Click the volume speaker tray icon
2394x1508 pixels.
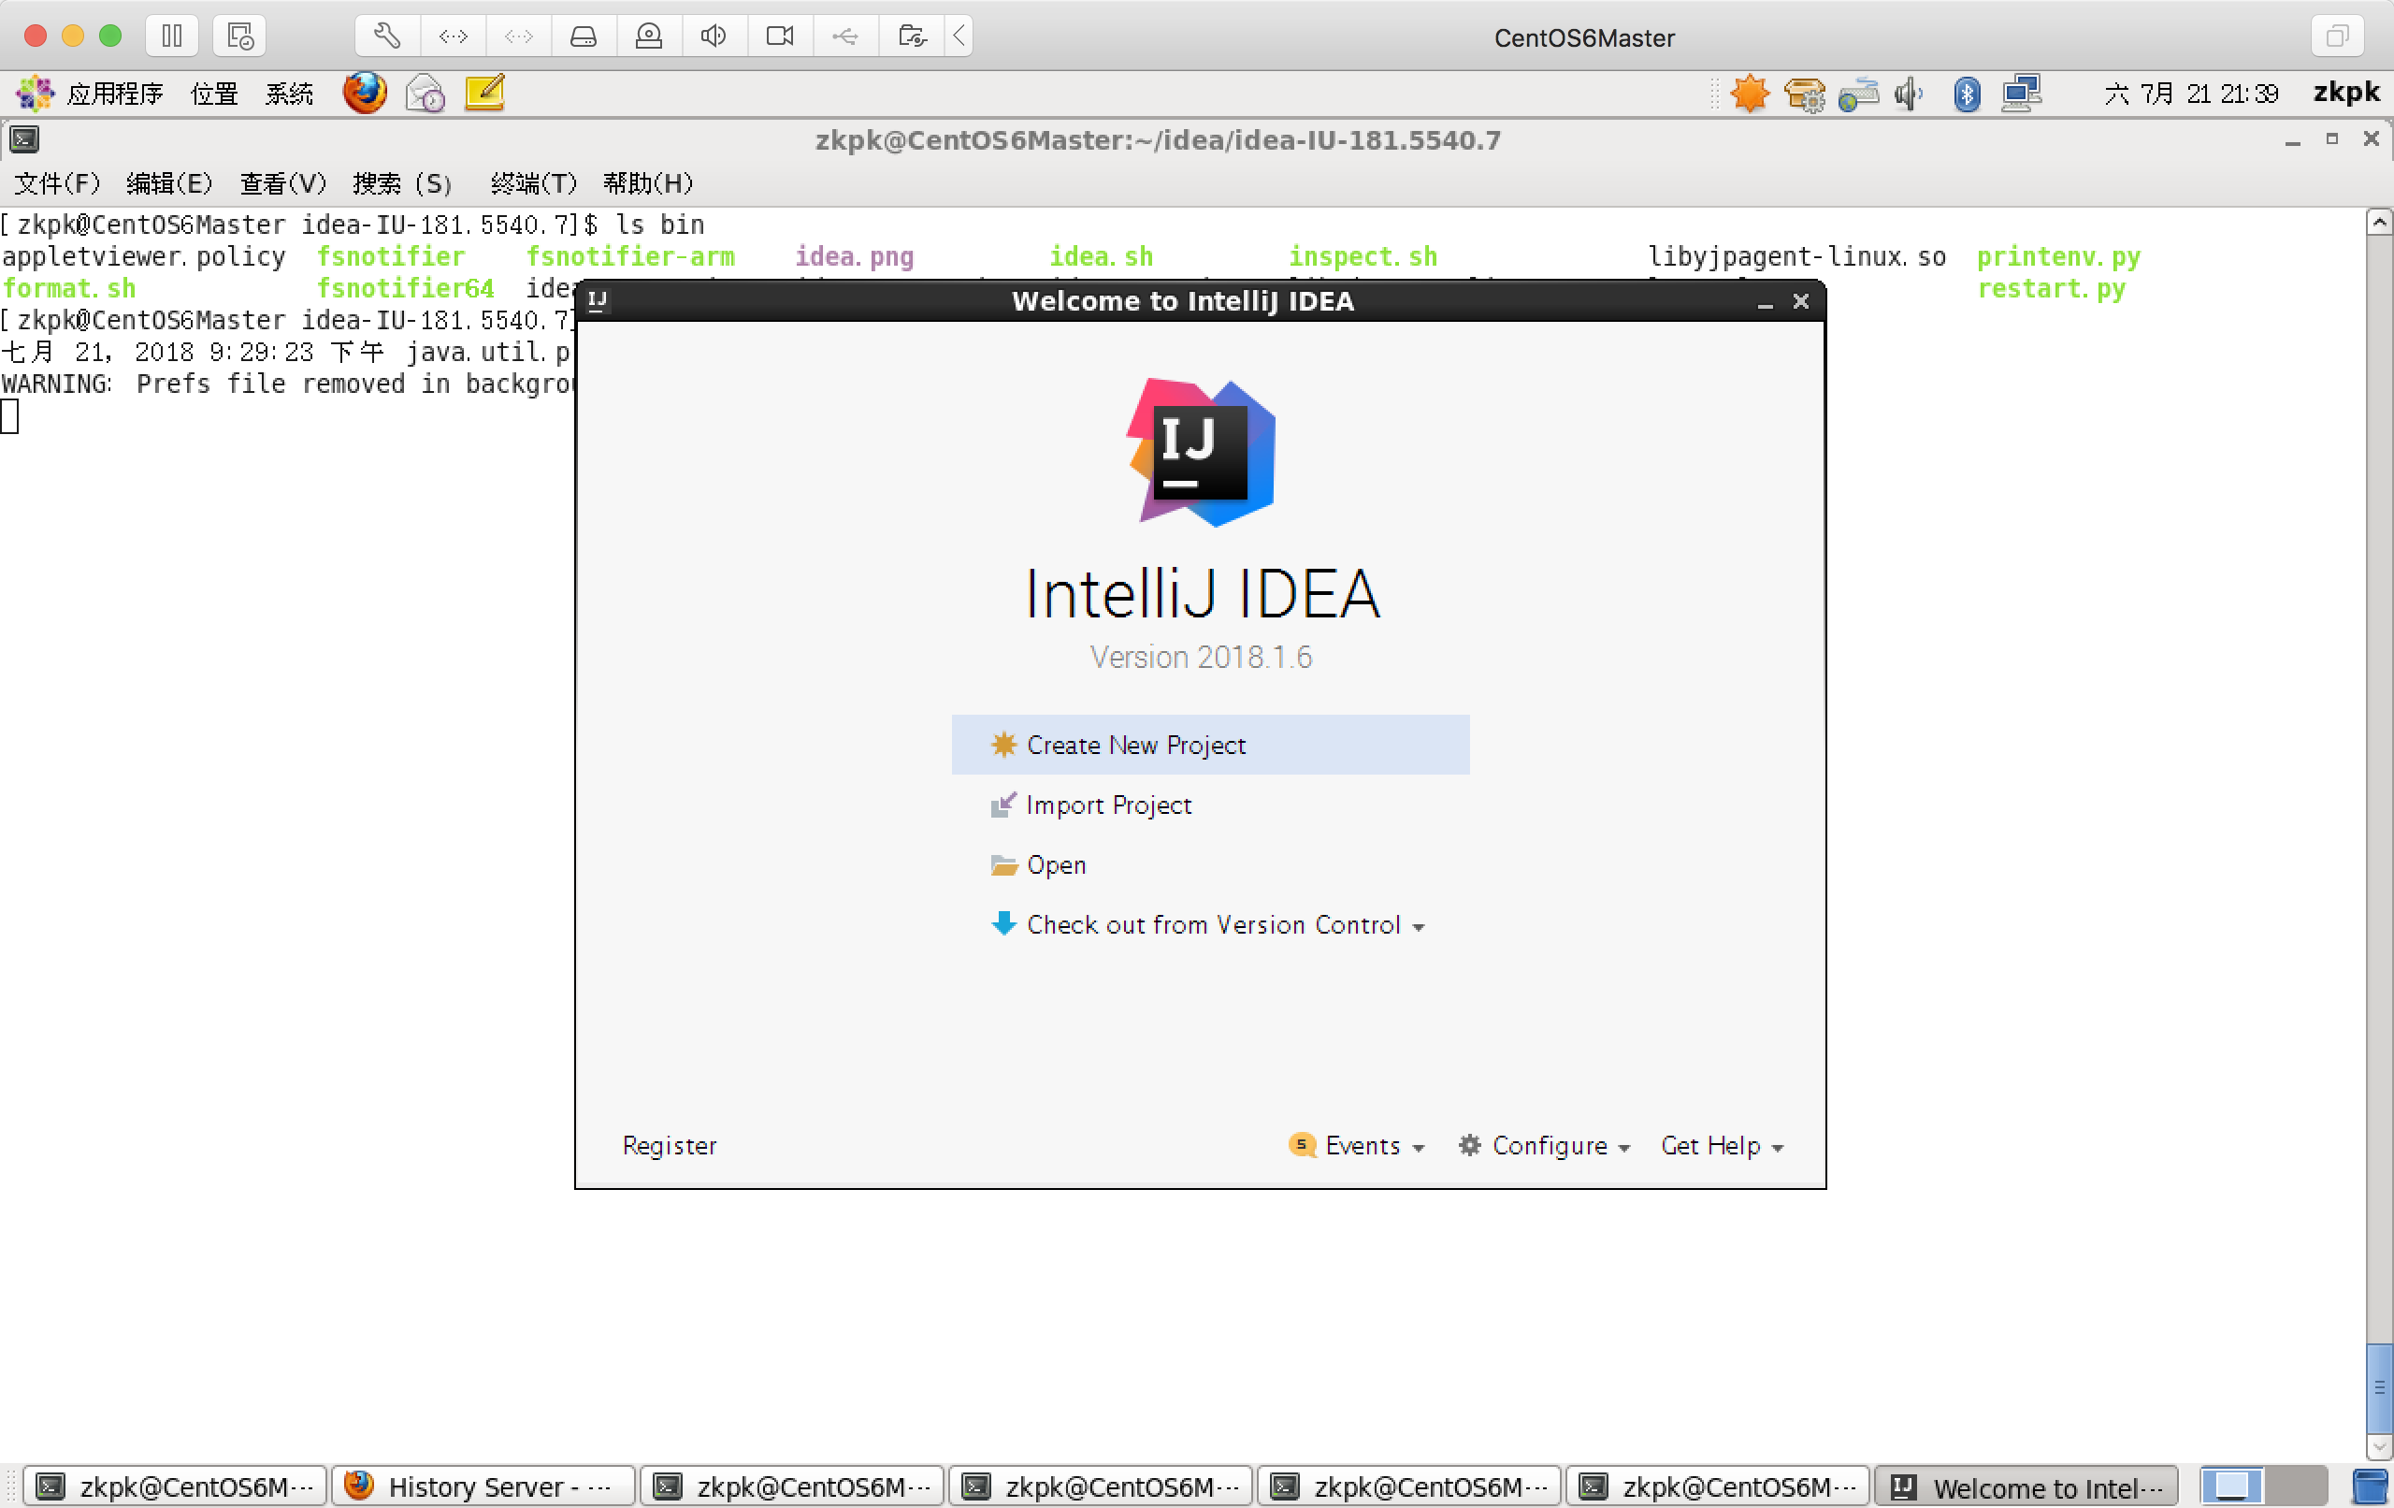click(1907, 94)
